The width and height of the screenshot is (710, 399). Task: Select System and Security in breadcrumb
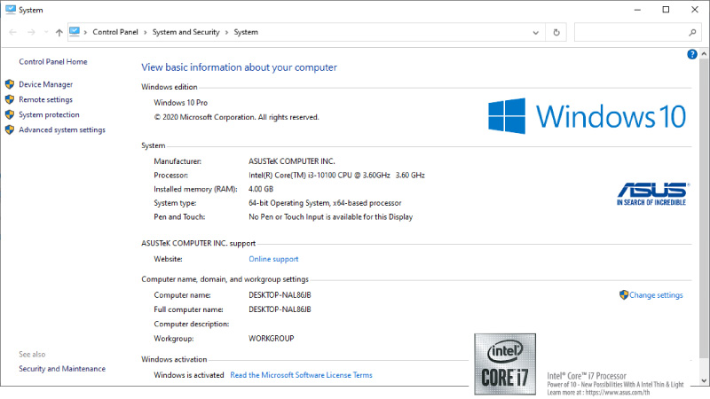coord(187,33)
